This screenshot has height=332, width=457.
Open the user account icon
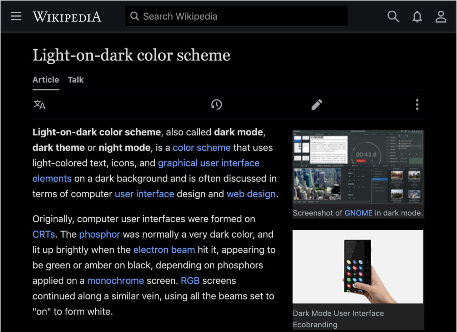tap(441, 16)
